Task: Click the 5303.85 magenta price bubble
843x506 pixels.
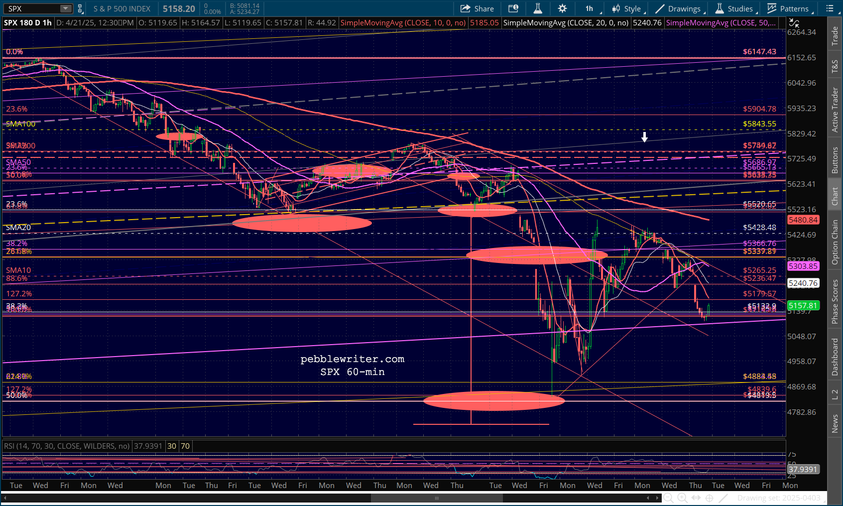Action: 803,266
